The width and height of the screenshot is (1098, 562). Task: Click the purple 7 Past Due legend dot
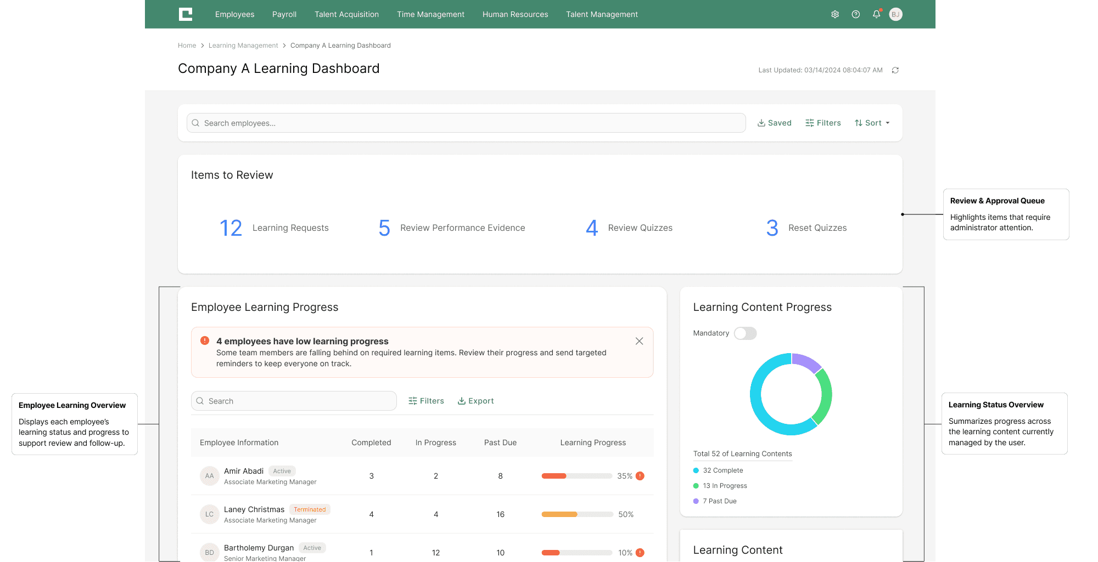click(696, 501)
